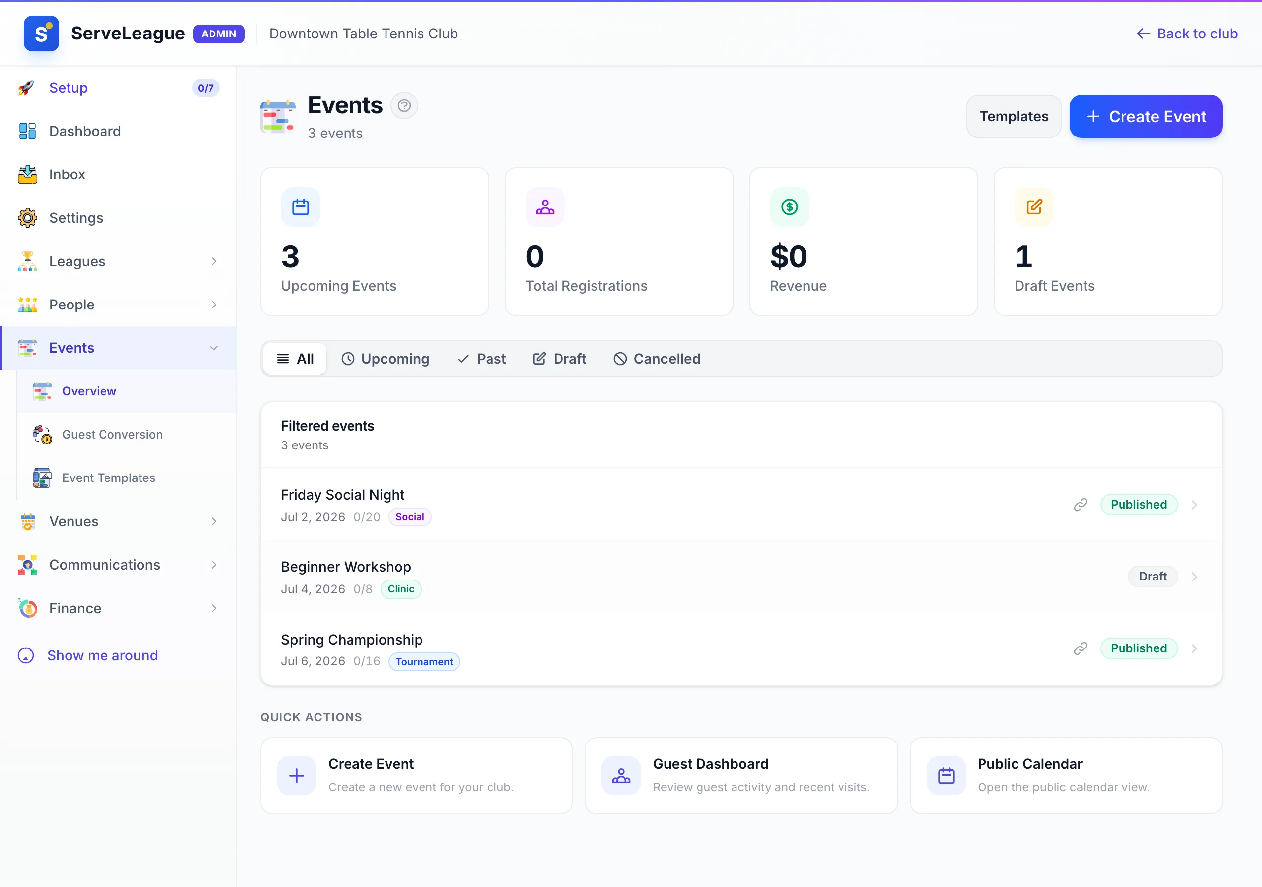Open Spring Championship via its chevron
Image resolution: width=1262 pixels, height=887 pixels.
1194,648
